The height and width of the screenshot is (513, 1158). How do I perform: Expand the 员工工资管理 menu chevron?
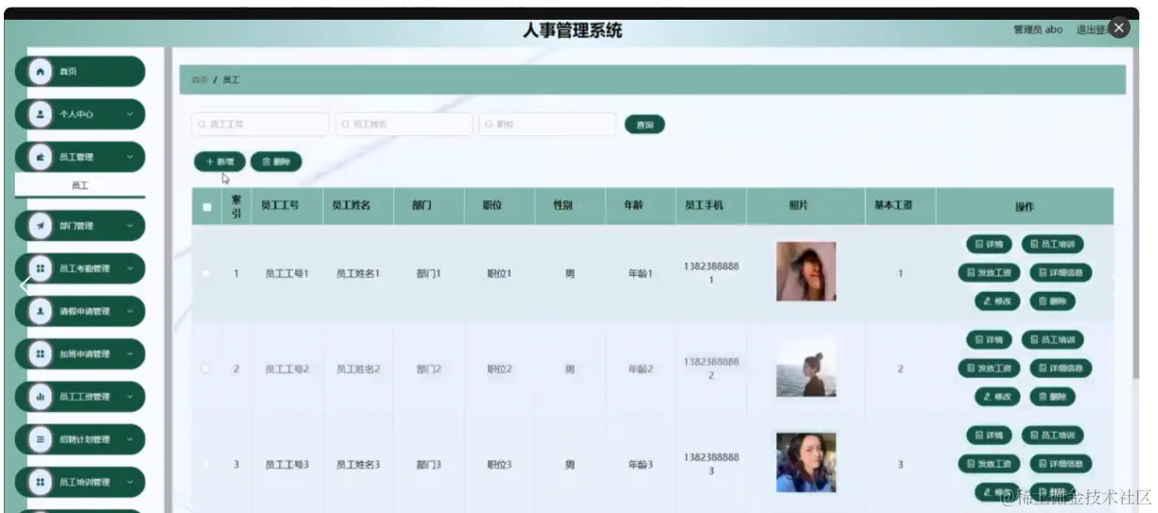(130, 397)
